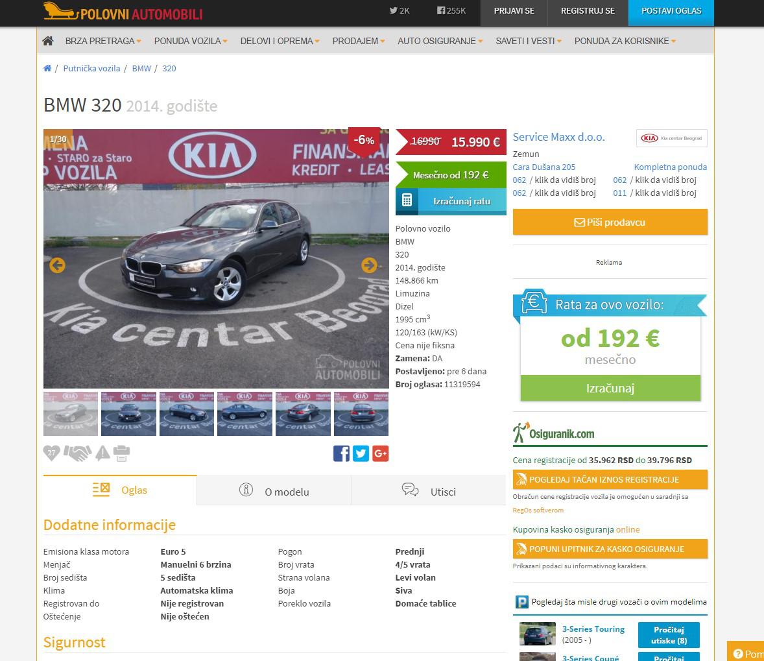Screen dimensions: 764x661
Task: Select sixth gallery thumbnail
Action: (361, 414)
